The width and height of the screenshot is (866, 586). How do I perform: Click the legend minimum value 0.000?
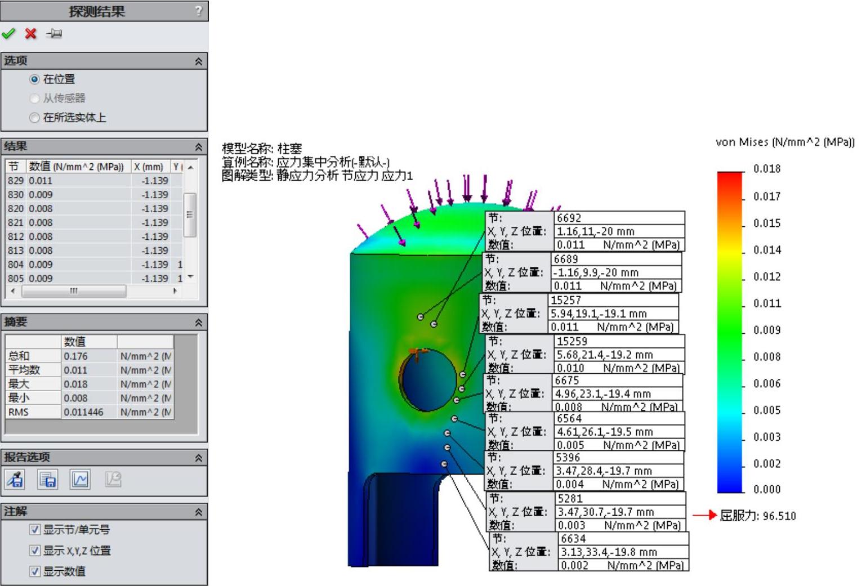767,490
